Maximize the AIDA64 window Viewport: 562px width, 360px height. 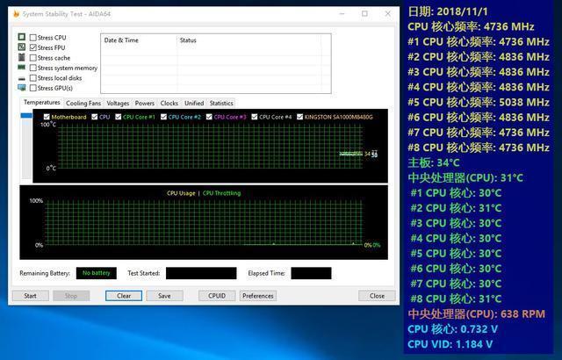pyautogui.click(x=364, y=14)
